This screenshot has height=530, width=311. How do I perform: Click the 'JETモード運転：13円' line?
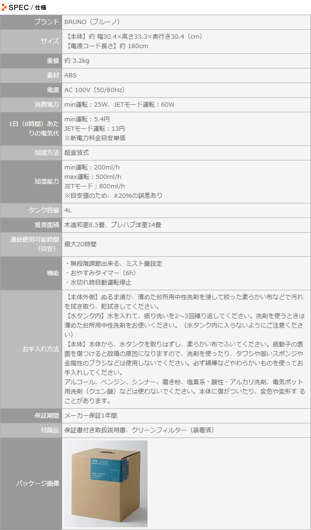pos(94,128)
